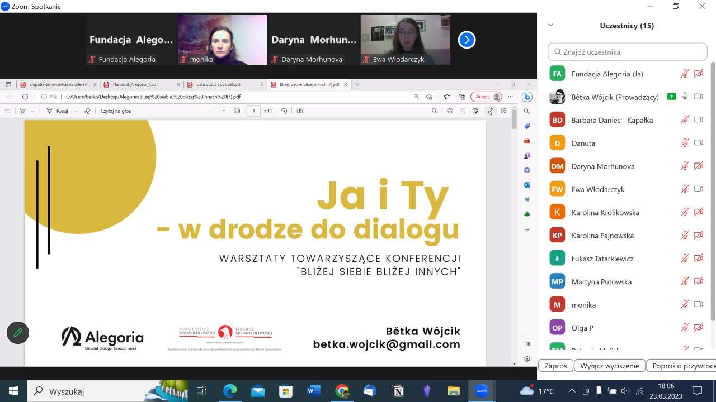
Task: Toggle microphone for Danuta in participants list
Action: 685,143
